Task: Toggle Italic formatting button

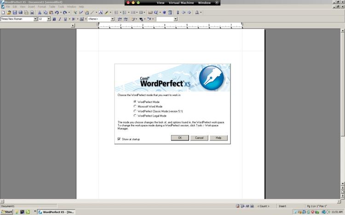Action: (x=59, y=19)
